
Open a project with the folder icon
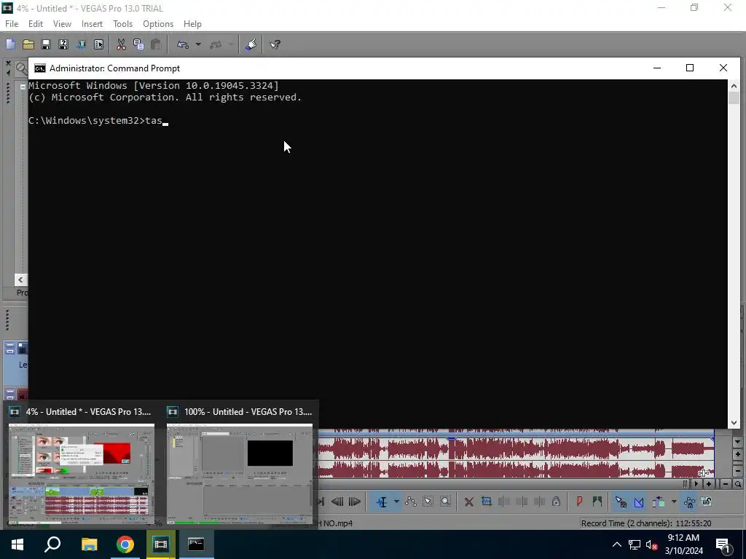click(28, 44)
